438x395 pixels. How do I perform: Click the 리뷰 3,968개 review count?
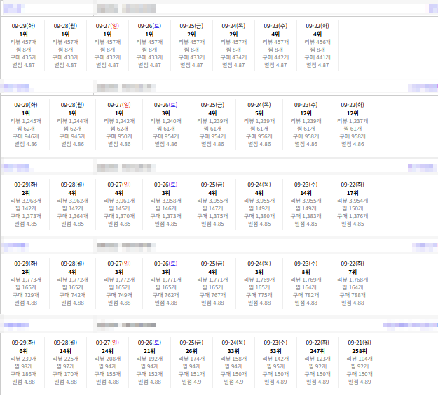[x=26, y=201]
